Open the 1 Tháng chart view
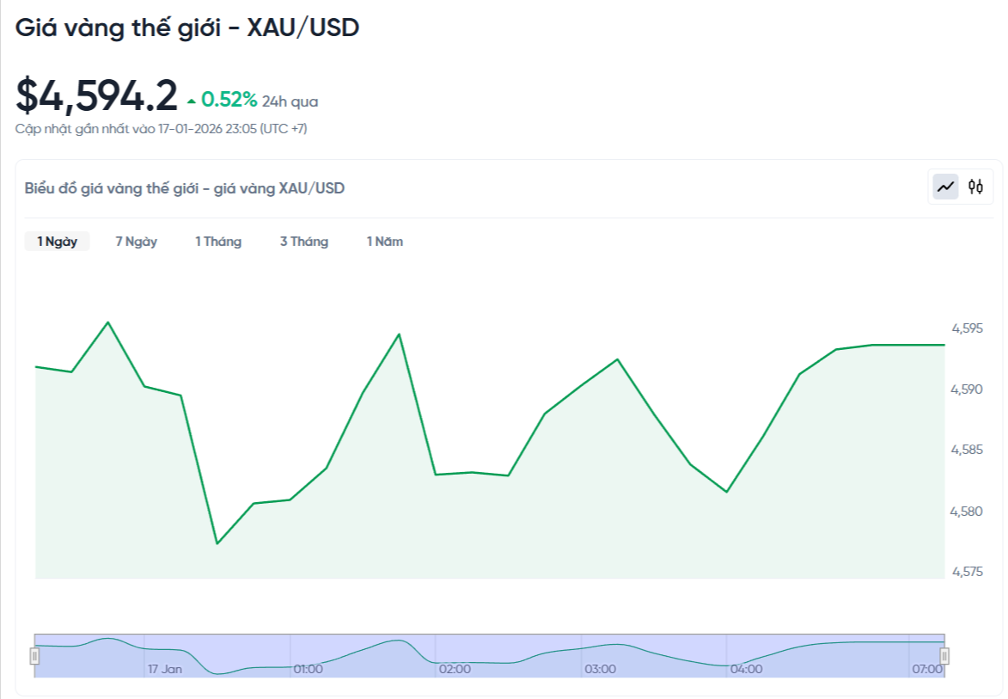The height and width of the screenshot is (699, 1008). coord(217,242)
